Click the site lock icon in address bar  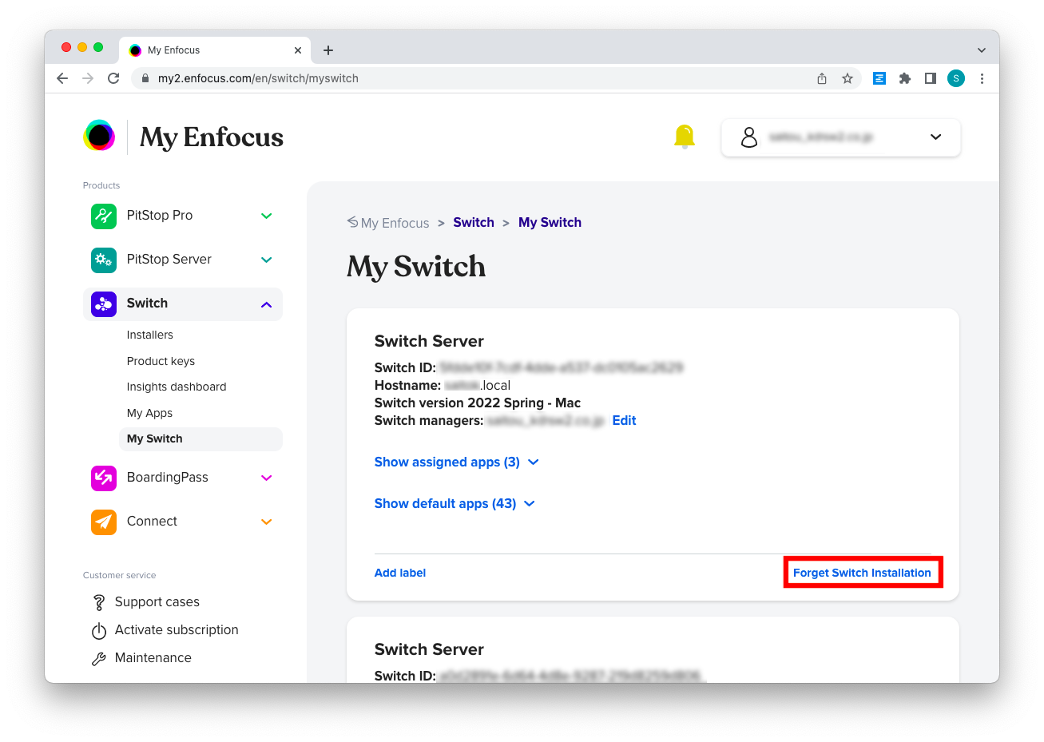pyautogui.click(x=145, y=78)
